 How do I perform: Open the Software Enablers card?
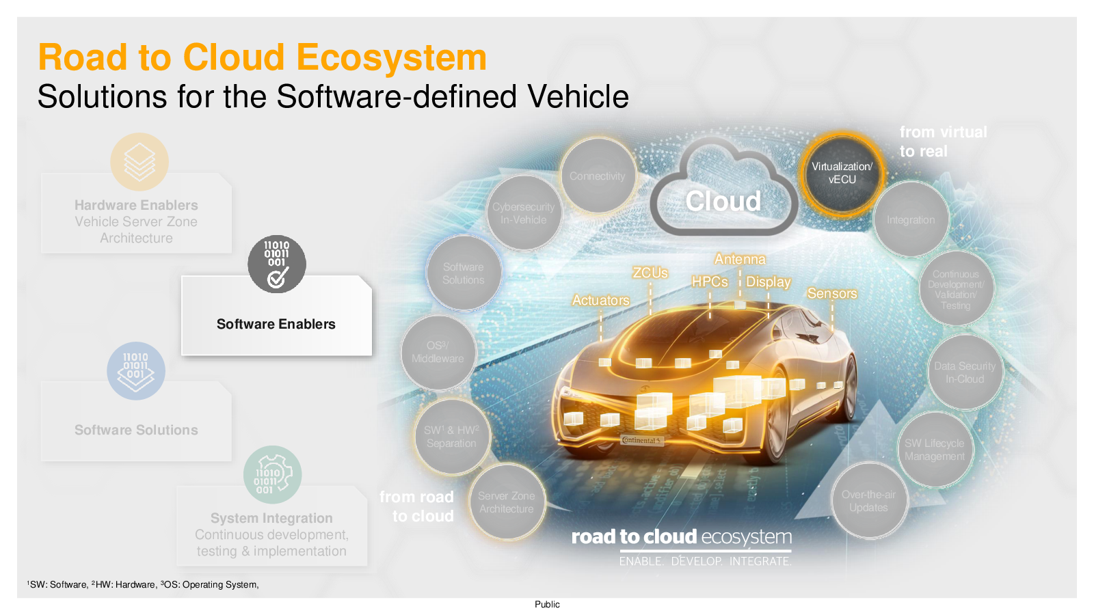click(276, 316)
